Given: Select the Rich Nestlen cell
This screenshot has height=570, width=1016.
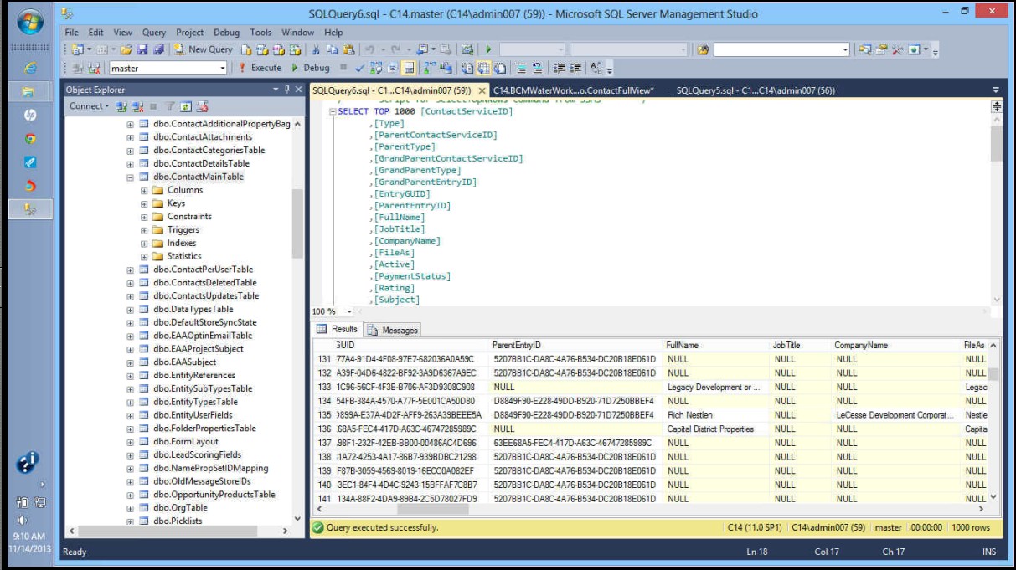Looking at the screenshot, I should click(x=717, y=415).
